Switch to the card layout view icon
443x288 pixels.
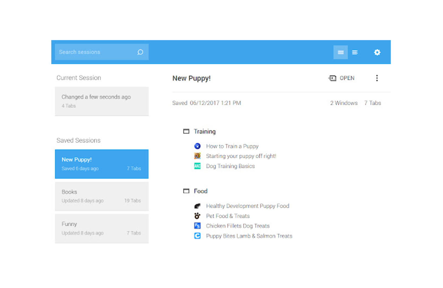[341, 52]
